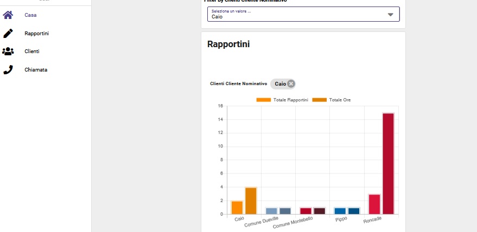Click the Totale Rapportini legend label
Screen dimensions: 477x232
[291, 100]
